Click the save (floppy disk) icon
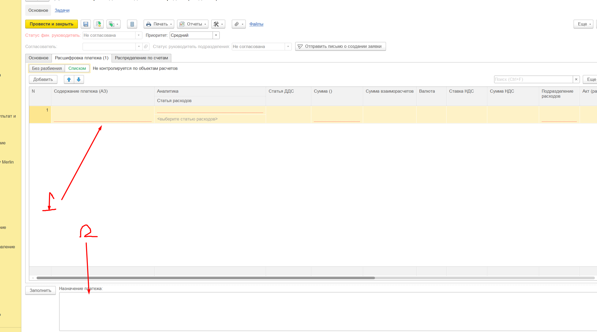This screenshot has width=597, height=332. pos(86,24)
